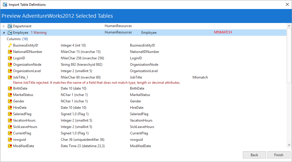
Task: Click the rowguid column icon
Action: [x=10, y=140]
